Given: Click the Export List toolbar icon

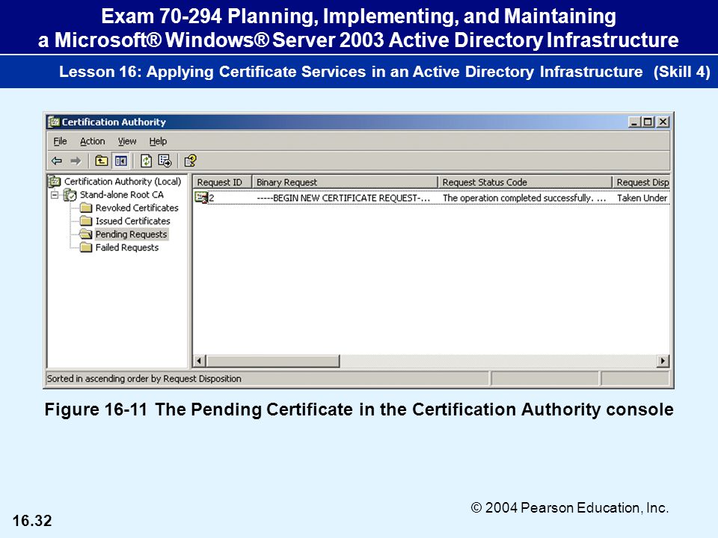Looking at the screenshot, I should pos(165,161).
